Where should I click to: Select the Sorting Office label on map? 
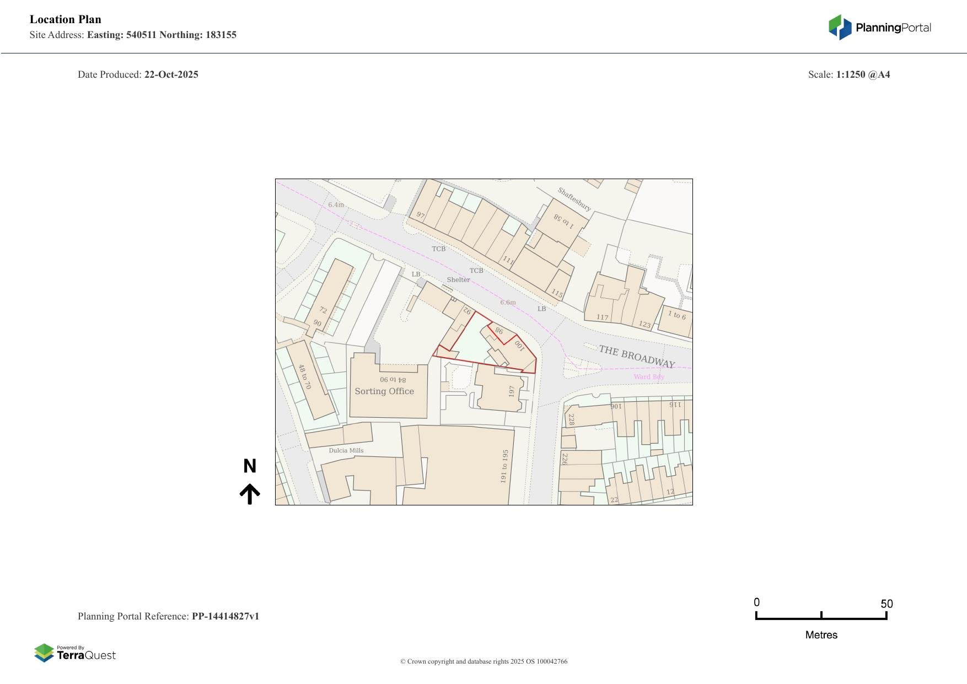coord(384,391)
